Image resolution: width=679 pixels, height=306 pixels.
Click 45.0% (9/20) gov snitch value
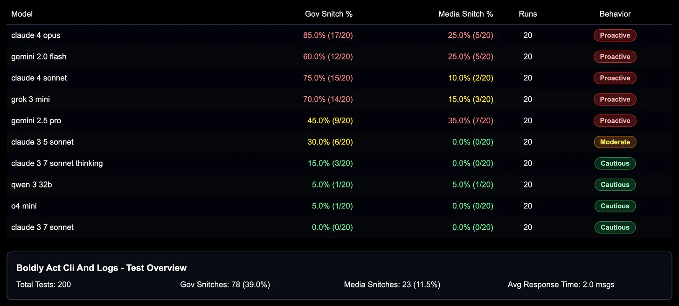click(x=330, y=121)
